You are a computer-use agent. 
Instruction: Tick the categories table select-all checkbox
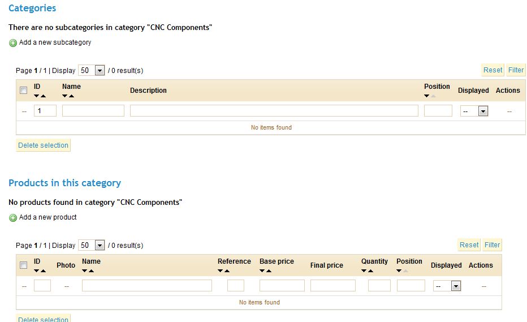point(23,91)
